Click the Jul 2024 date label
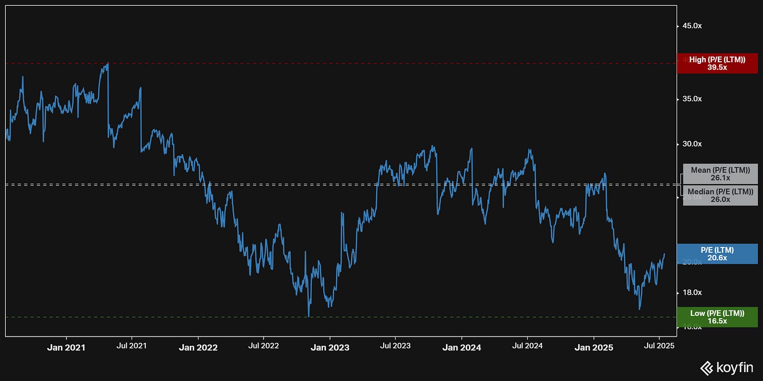The height and width of the screenshot is (381, 763). [527, 346]
